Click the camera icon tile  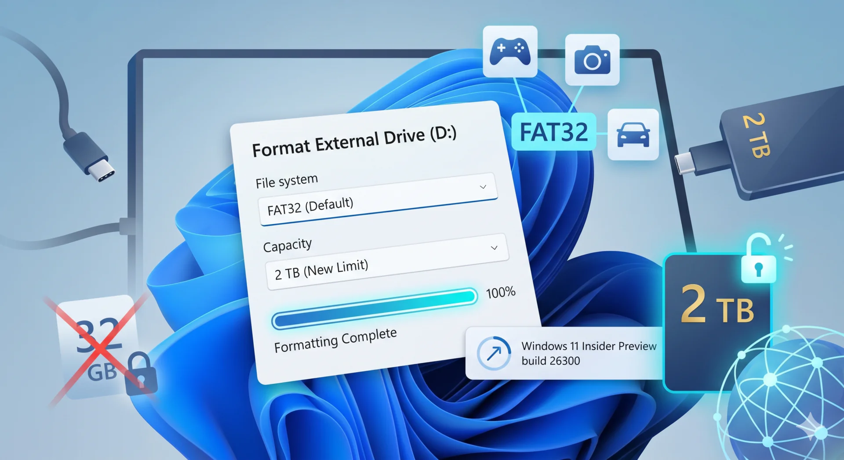click(x=592, y=60)
